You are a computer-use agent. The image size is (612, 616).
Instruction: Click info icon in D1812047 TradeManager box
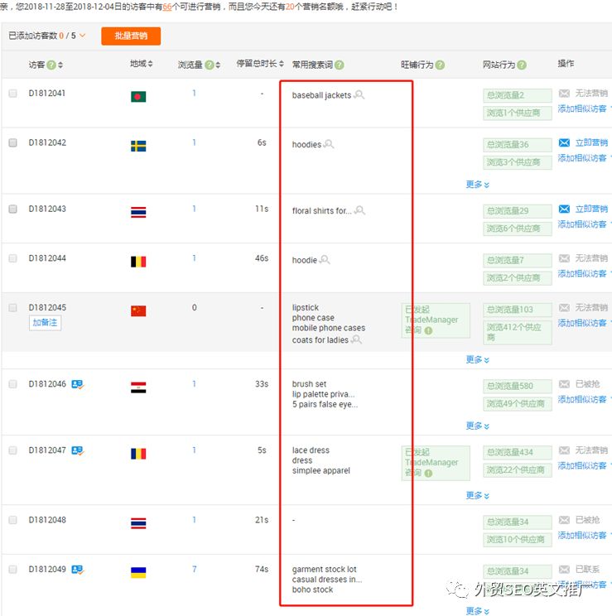428,474
